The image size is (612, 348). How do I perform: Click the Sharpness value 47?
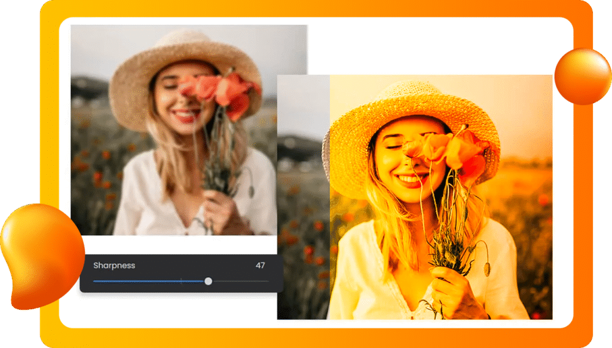(260, 266)
